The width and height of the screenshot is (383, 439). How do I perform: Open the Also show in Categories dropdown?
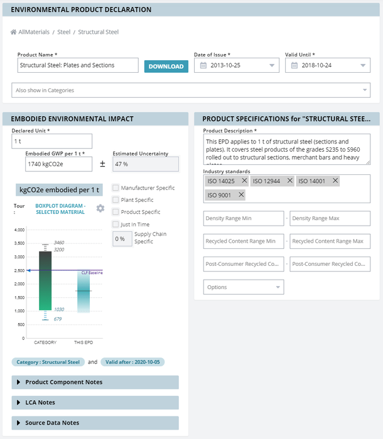coord(191,90)
